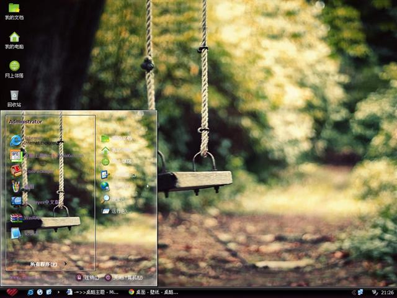Click the globe browser icon in quick launch
Screen dimensions: 397x298
(40, 292)
